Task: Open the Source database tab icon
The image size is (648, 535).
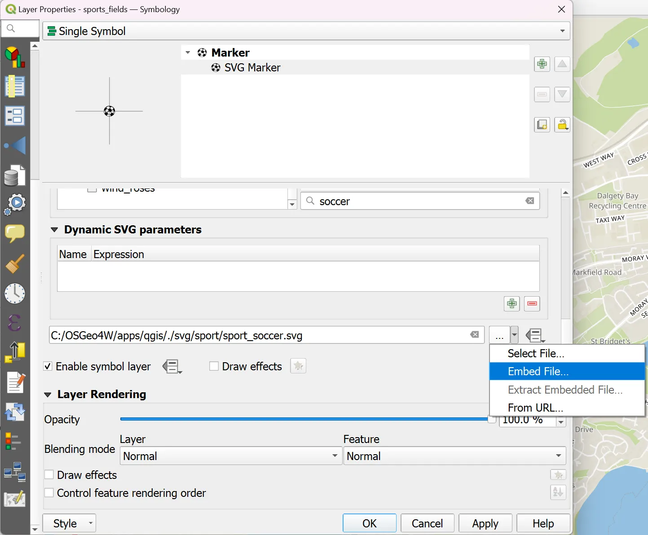Action: point(15,175)
